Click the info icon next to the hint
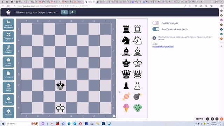This screenshot has width=224, height=126. coord(154,38)
